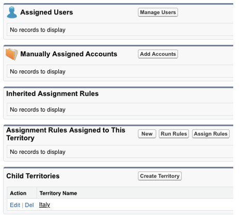Edit the Italy child territory
The image size is (242, 220).
coord(15,205)
